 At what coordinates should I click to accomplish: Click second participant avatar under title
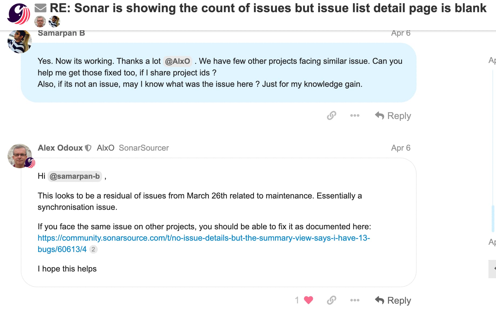tap(54, 22)
